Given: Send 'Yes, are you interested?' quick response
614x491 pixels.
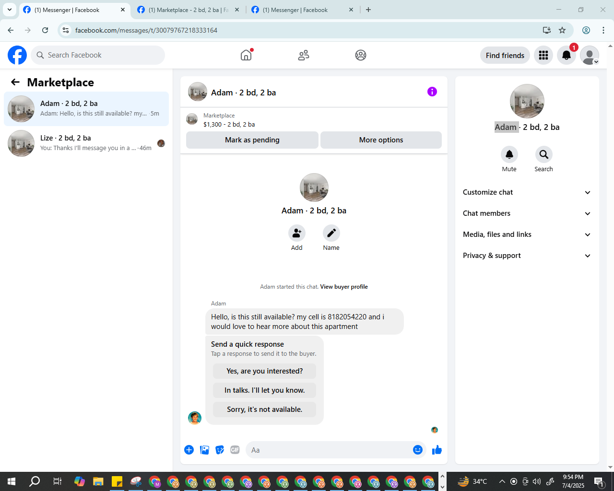Looking at the screenshot, I should 265,371.
